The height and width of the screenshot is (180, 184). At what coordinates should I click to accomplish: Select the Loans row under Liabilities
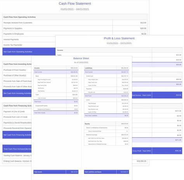pyautogui.click(x=106, y=100)
